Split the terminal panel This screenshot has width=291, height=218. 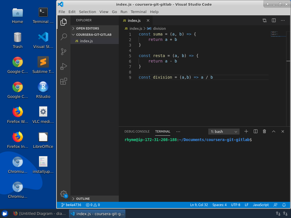click(x=255, y=131)
